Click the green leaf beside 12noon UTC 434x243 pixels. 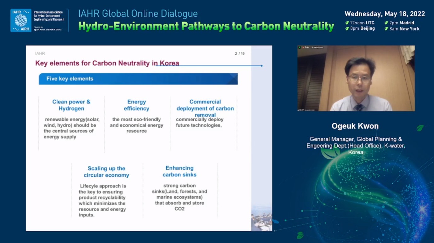pyautogui.click(x=347, y=23)
